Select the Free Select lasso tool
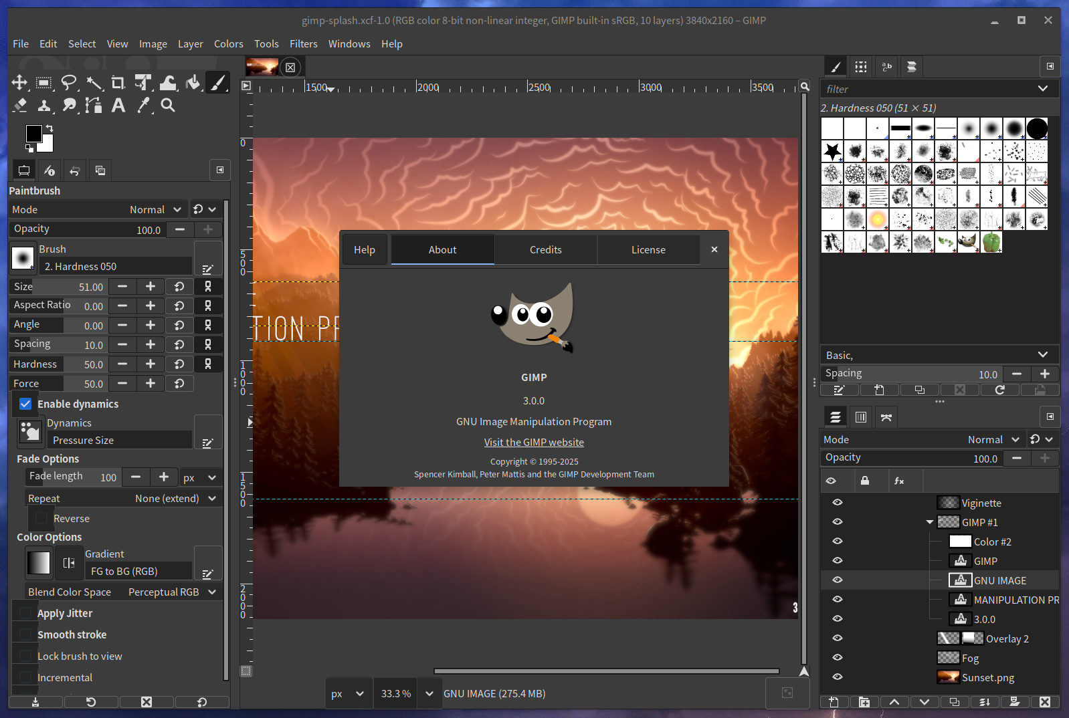1069x718 pixels. [69, 82]
